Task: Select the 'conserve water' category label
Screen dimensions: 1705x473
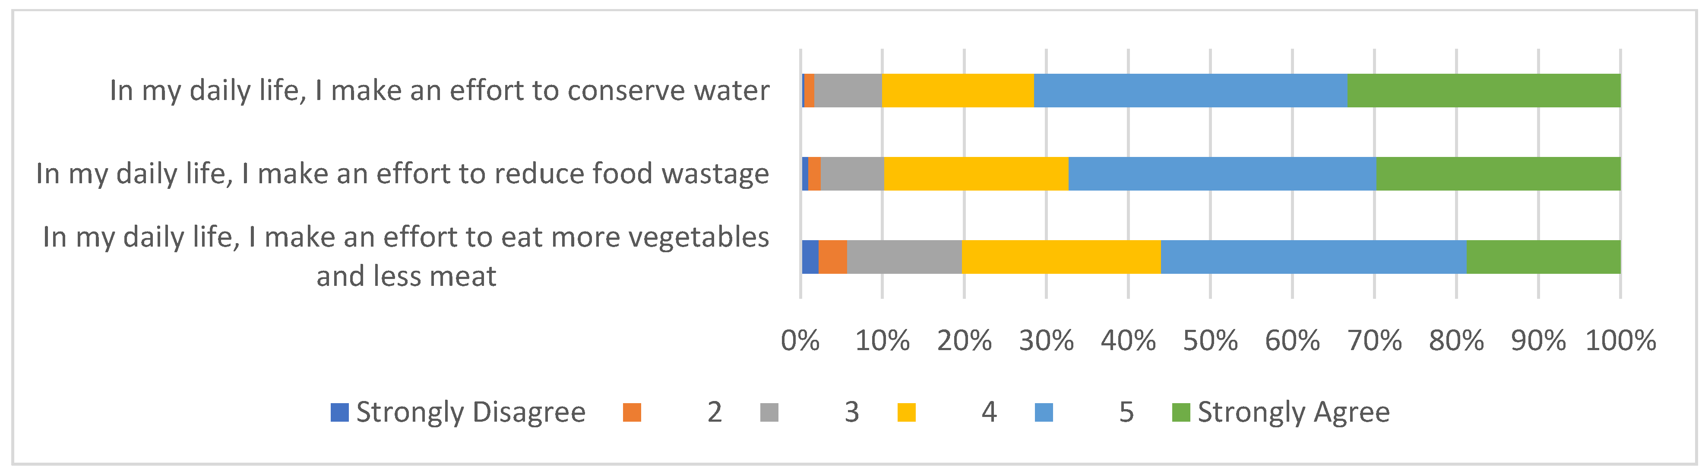Action: [x=440, y=91]
